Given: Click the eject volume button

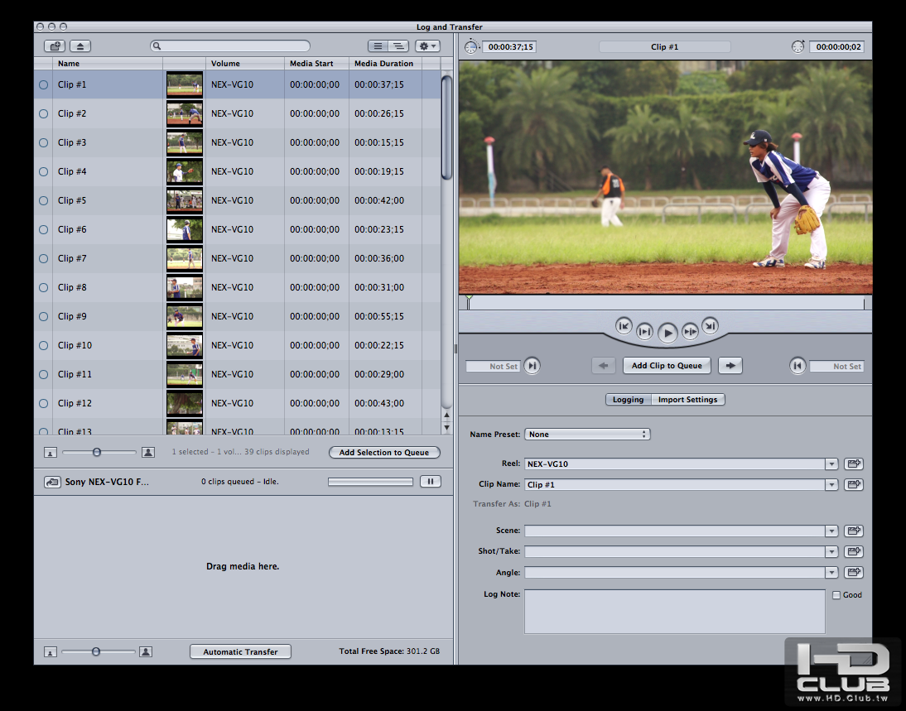Looking at the screenshot, I should (x=80, y=46).
